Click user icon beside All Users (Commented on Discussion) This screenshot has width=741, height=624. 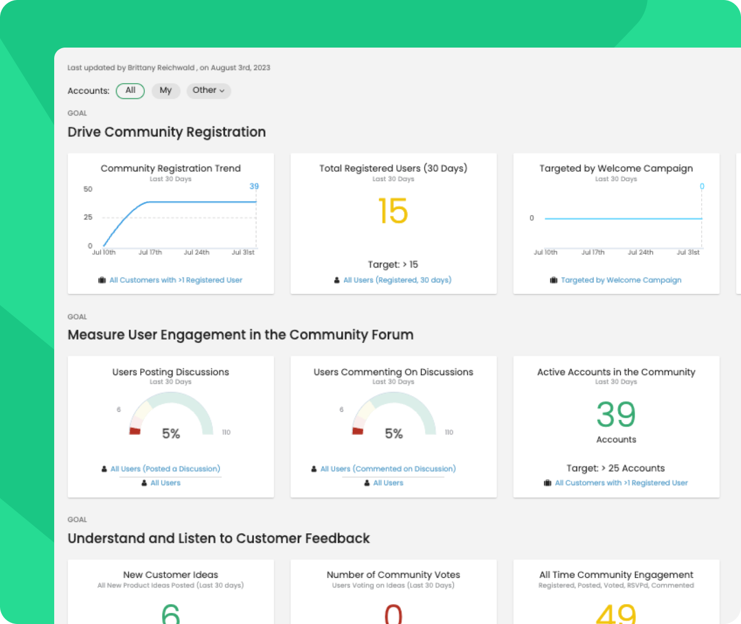314,469
